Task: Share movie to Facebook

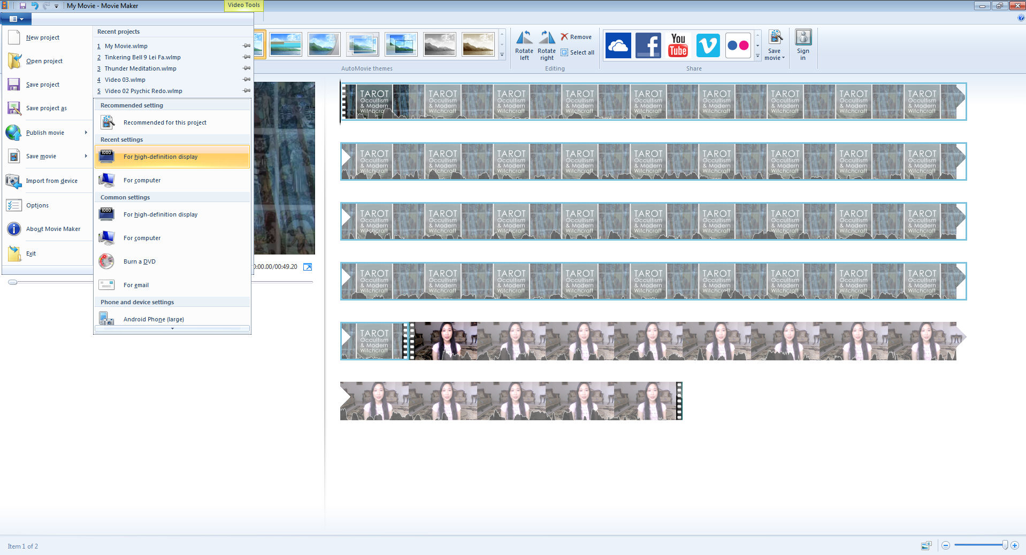Action: click(648, 45)
